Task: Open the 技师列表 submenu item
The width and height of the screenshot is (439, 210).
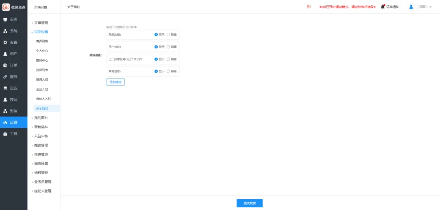Action: point(42,70)
